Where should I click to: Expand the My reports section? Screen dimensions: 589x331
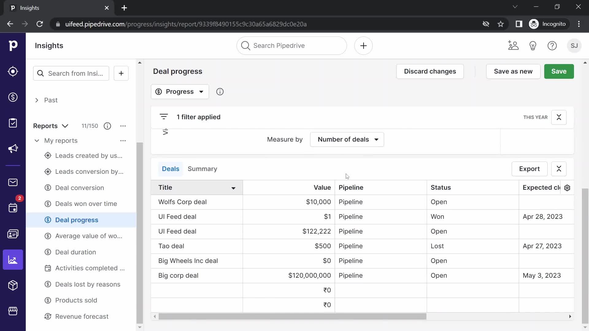pos(37,140)
